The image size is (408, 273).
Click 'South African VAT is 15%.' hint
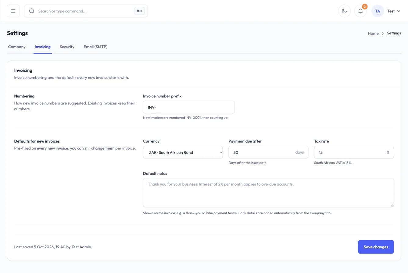[x=333, y=163]
